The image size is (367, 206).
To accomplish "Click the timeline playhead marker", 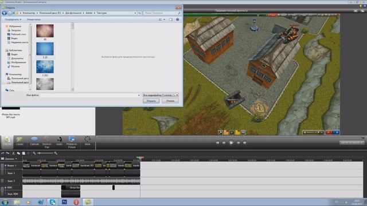I will 140,158.
